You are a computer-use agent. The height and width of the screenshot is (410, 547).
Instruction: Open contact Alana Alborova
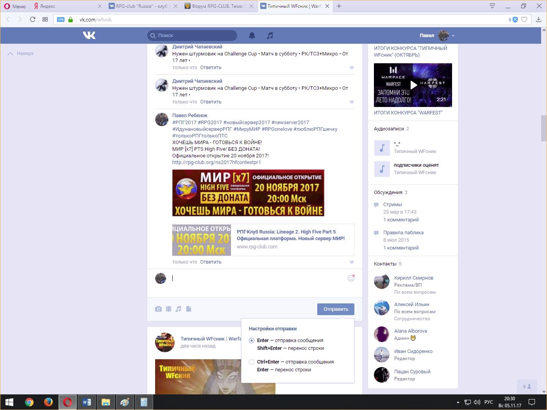click(x=410, y=331)
